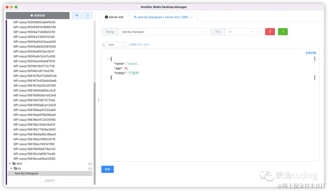Select key MP:xiaoyi166168aad1520a60
This screenshot has height=191, width=328.
point(35,110)
